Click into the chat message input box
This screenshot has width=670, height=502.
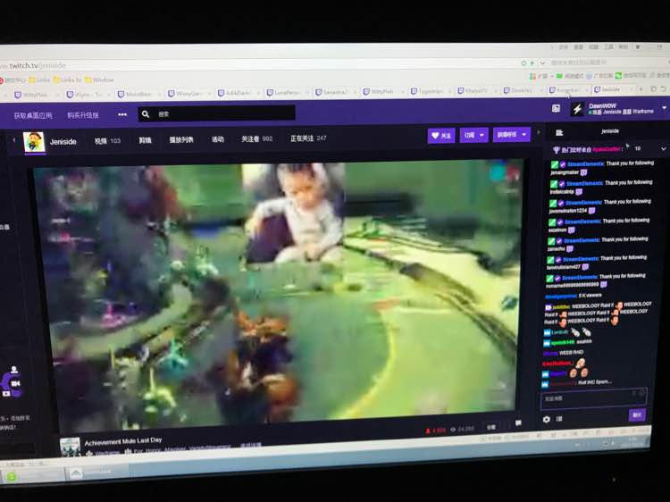coord(593,398)
